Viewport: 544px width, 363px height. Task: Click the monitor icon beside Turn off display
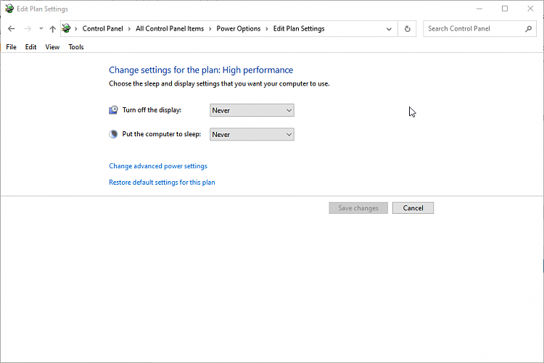tap(113, 110)
